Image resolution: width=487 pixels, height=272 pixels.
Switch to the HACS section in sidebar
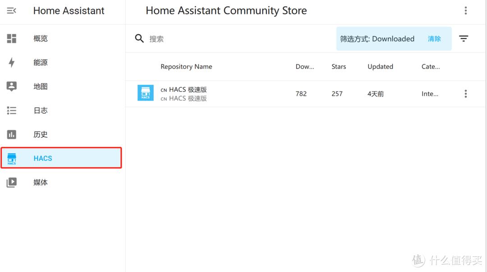[42, 158]
